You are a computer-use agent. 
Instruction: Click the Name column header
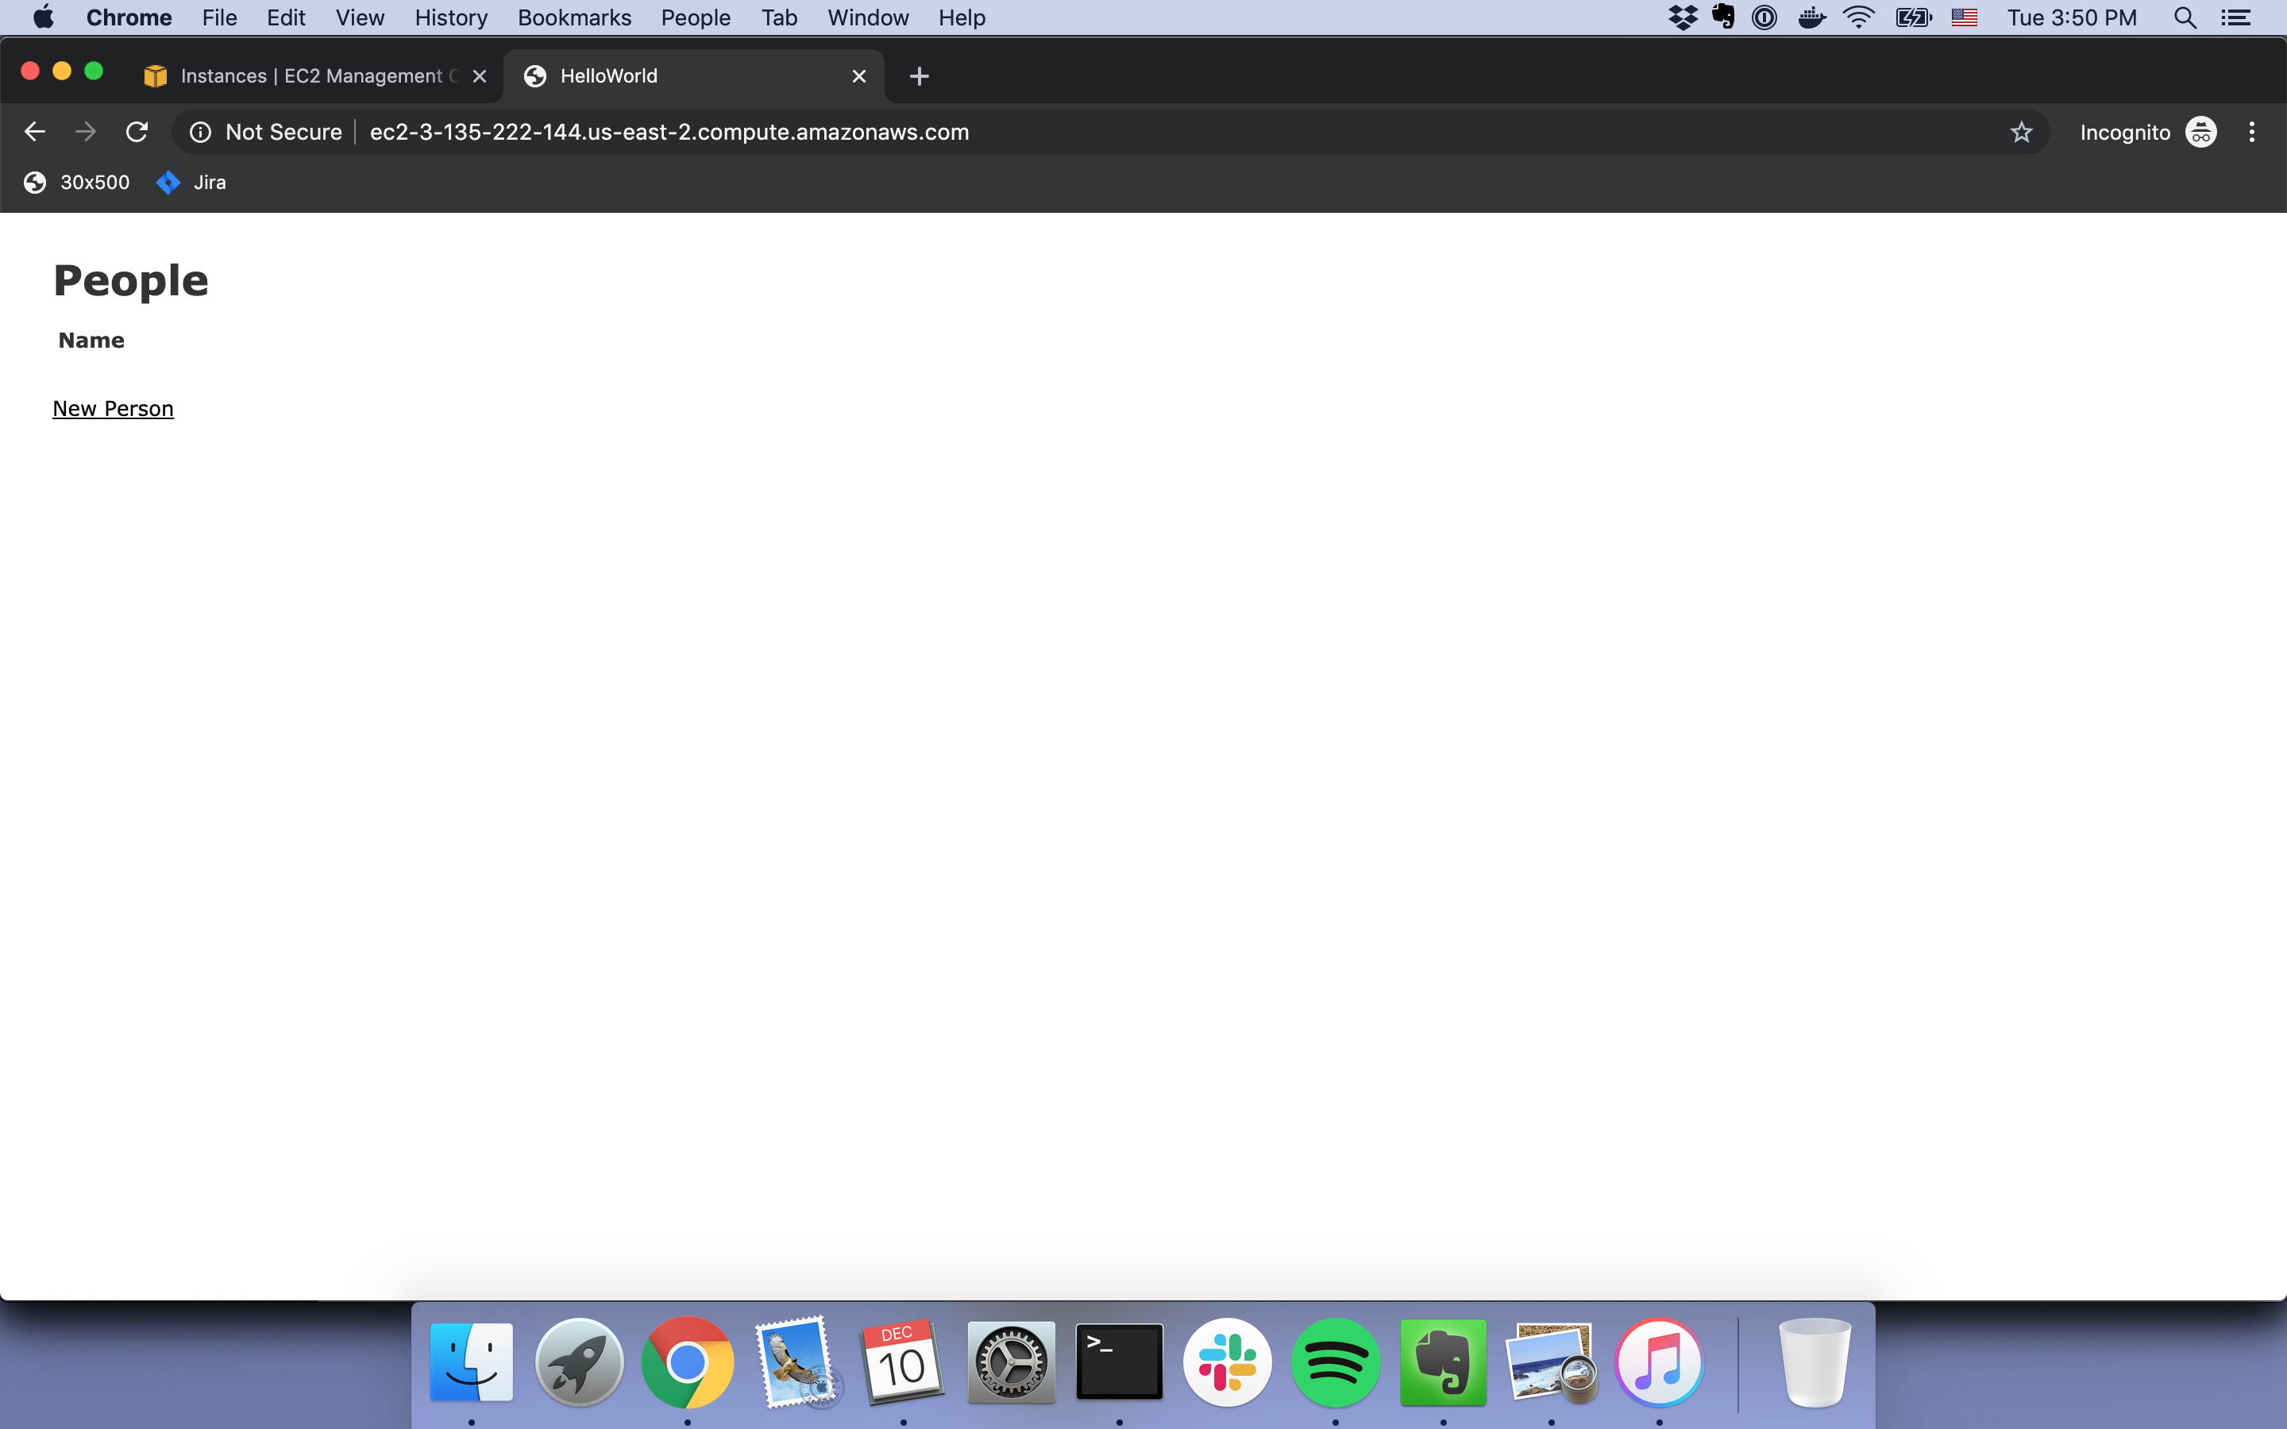(91, 341)
